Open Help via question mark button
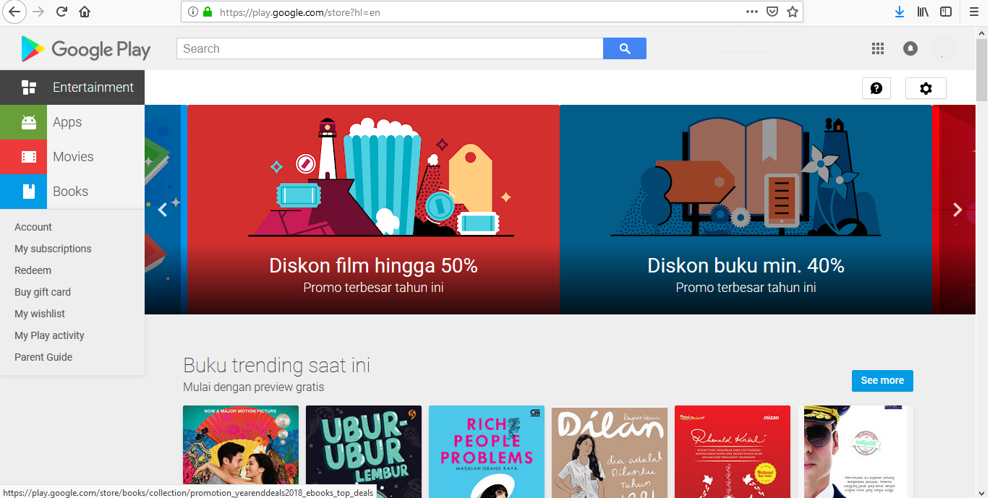990x498 pixels. 876,88
